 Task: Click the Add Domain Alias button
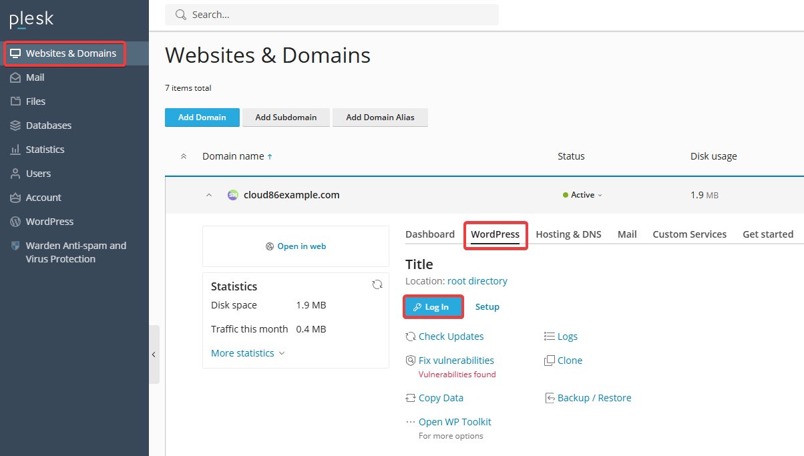[380, 118]
